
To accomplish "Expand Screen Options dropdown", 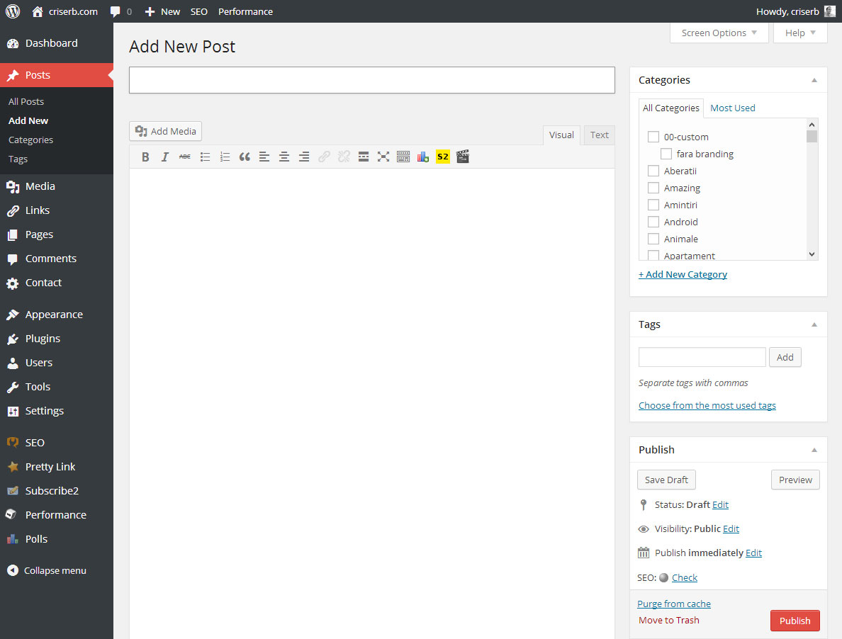I will pyautogui.click(x=719, y=33).
